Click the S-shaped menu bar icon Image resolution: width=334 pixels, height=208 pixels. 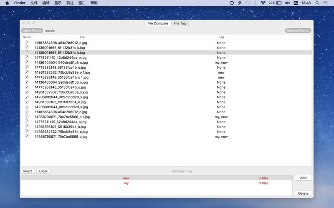click(x=240, y=3)
